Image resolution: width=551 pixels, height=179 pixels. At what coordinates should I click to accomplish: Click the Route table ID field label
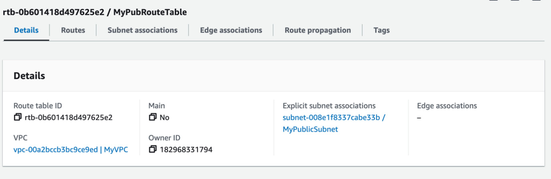point(38,106)
